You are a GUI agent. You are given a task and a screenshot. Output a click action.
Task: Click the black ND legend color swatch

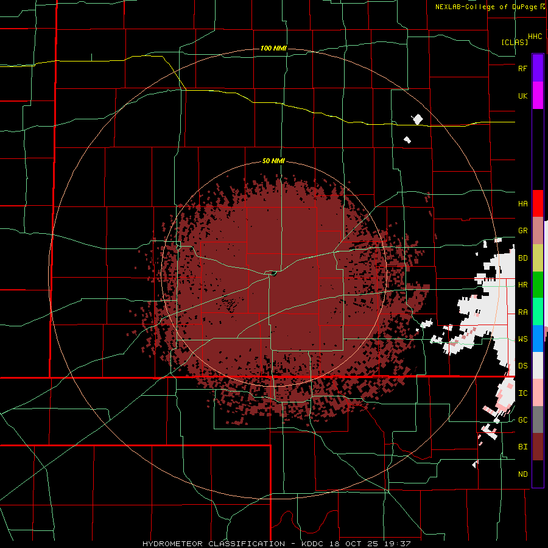(538, 474)
